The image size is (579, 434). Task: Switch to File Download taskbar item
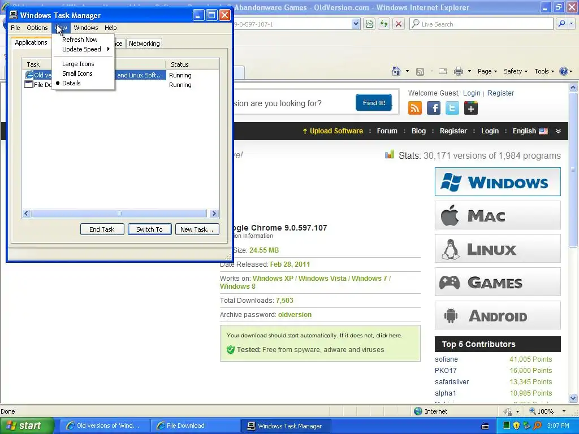point(195,426)
